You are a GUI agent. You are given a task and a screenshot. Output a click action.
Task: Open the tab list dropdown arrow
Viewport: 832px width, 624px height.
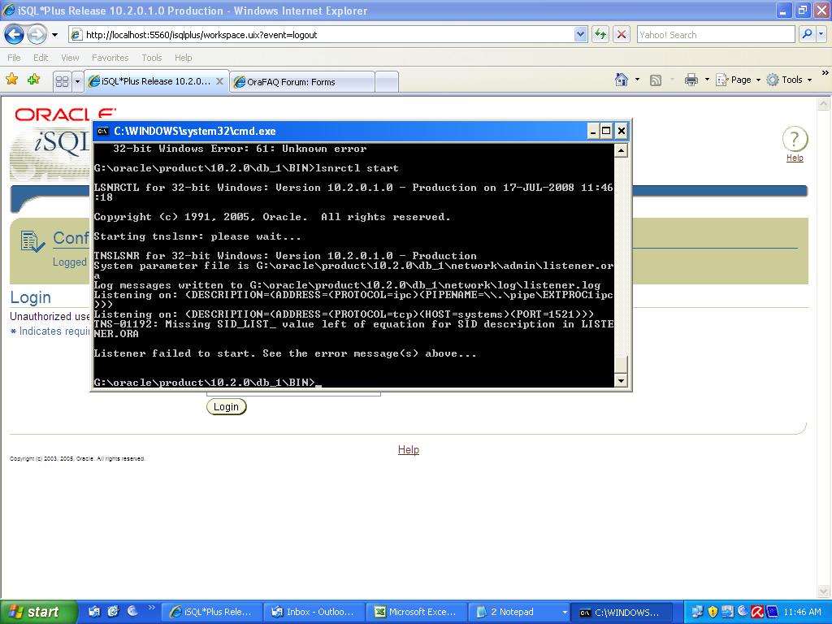[77, 81]
